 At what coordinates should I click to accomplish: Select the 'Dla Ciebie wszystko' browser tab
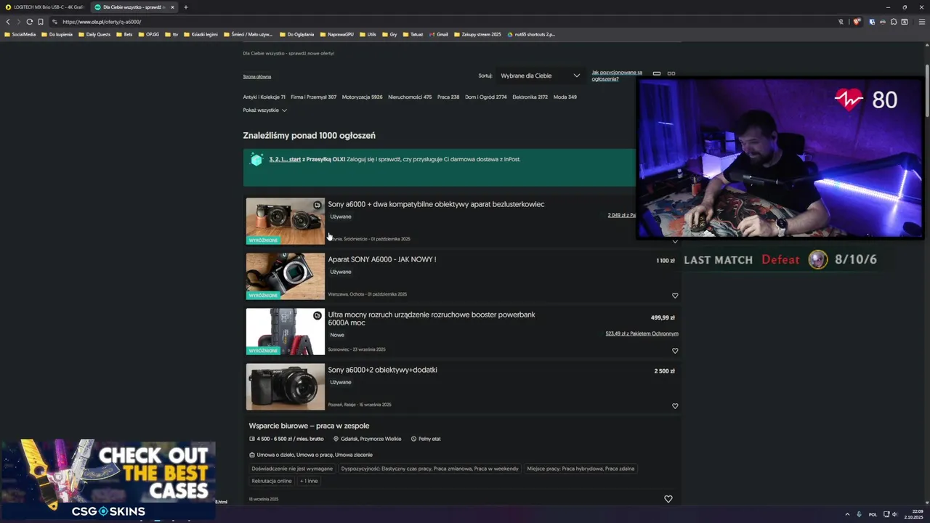[x=134, y=7]
